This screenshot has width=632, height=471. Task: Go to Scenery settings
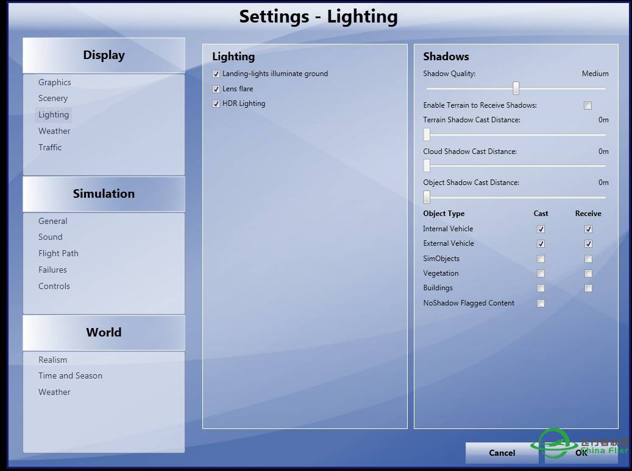click(53, 99)
